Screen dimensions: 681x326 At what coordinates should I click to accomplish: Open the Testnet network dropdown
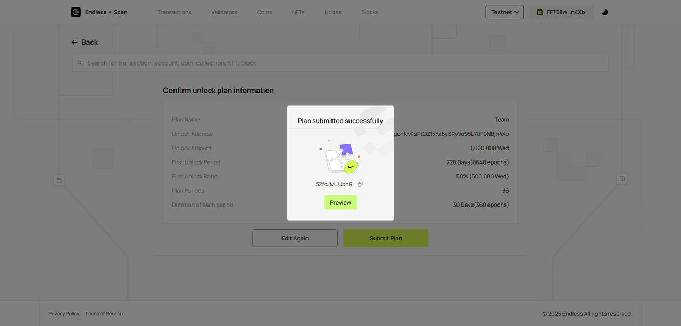[504, 12]
